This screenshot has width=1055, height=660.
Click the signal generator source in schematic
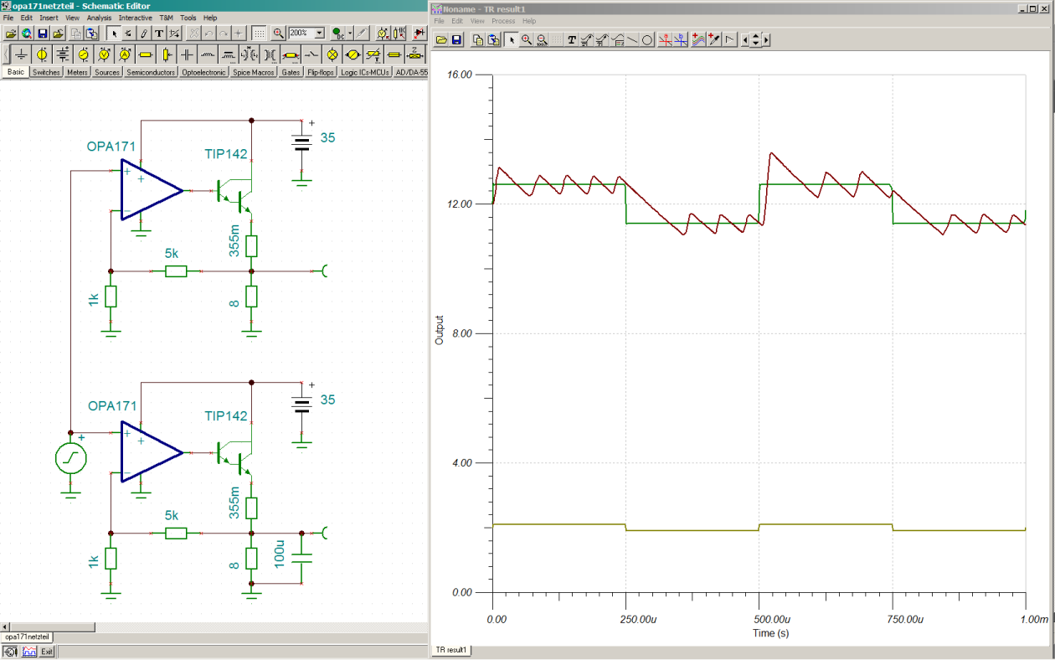pos(69,457)
